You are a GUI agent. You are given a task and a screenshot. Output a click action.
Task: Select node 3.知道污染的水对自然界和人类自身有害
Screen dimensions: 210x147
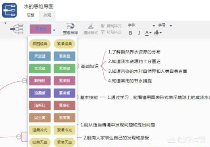[x=147, y=71]
